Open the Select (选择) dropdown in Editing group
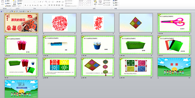Viewport: 195px width, 98px height. tap(116, 5)
